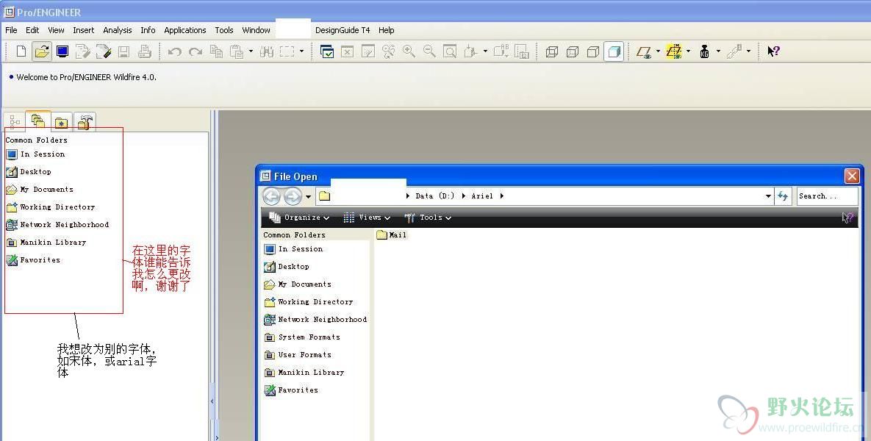This screenshot has width=871, height=441.
Task: Click the Search field in File Open
Action: [827, 196]
